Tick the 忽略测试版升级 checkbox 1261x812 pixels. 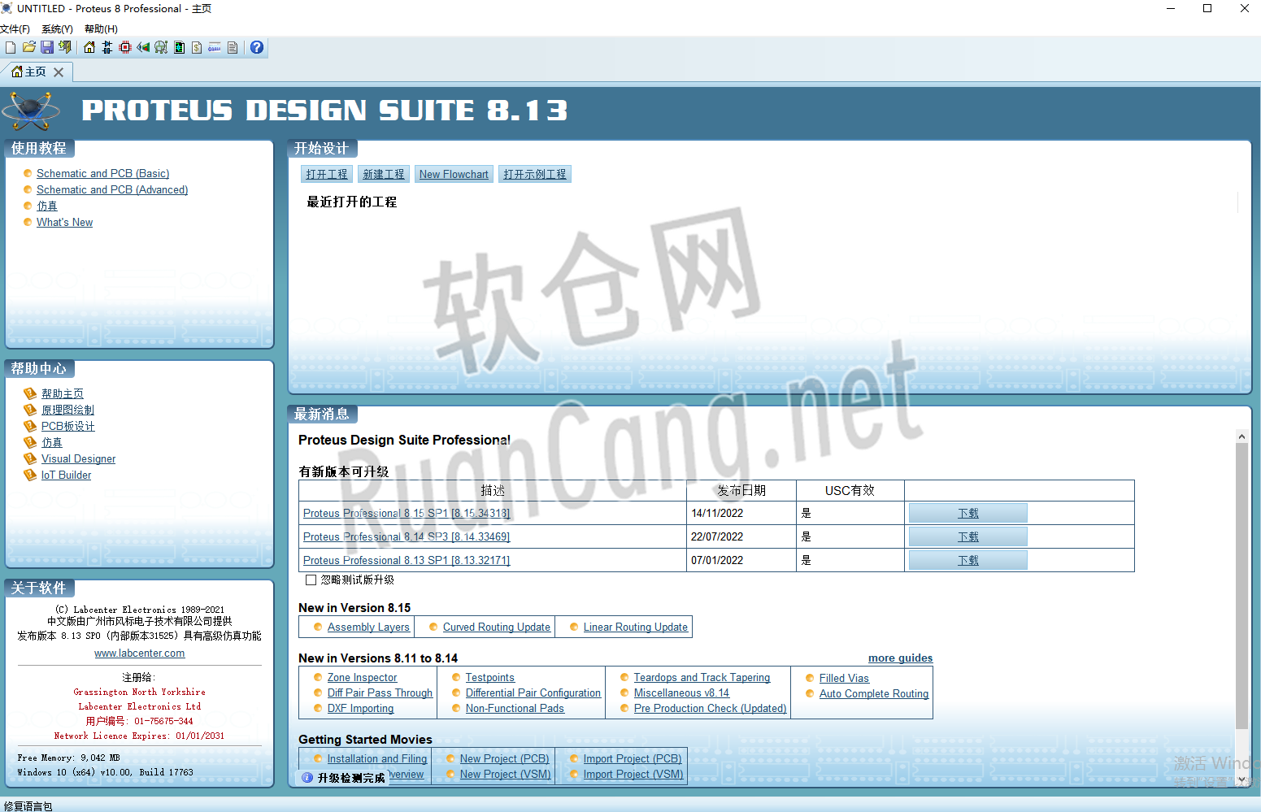point(311,580)
